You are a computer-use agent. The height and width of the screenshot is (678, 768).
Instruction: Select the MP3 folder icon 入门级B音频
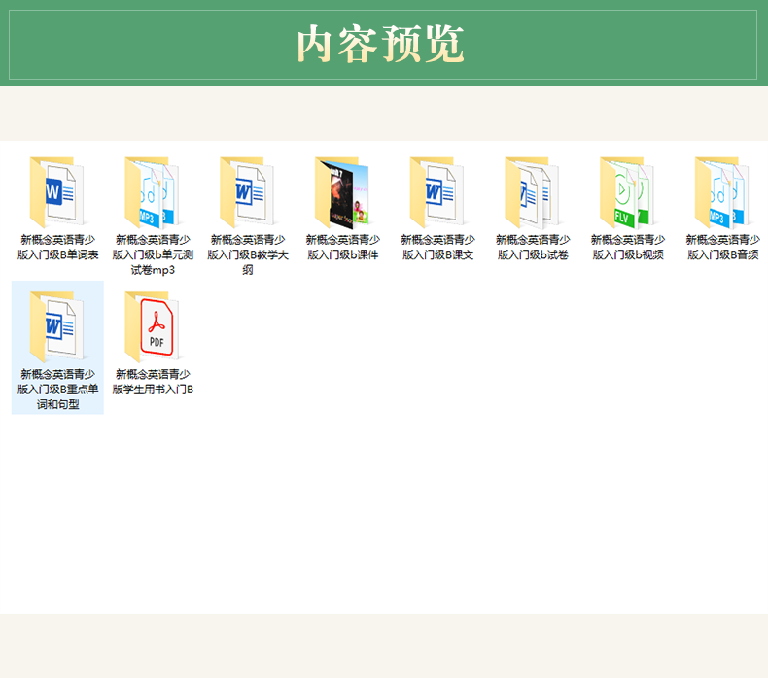click(x=722, y=192)
